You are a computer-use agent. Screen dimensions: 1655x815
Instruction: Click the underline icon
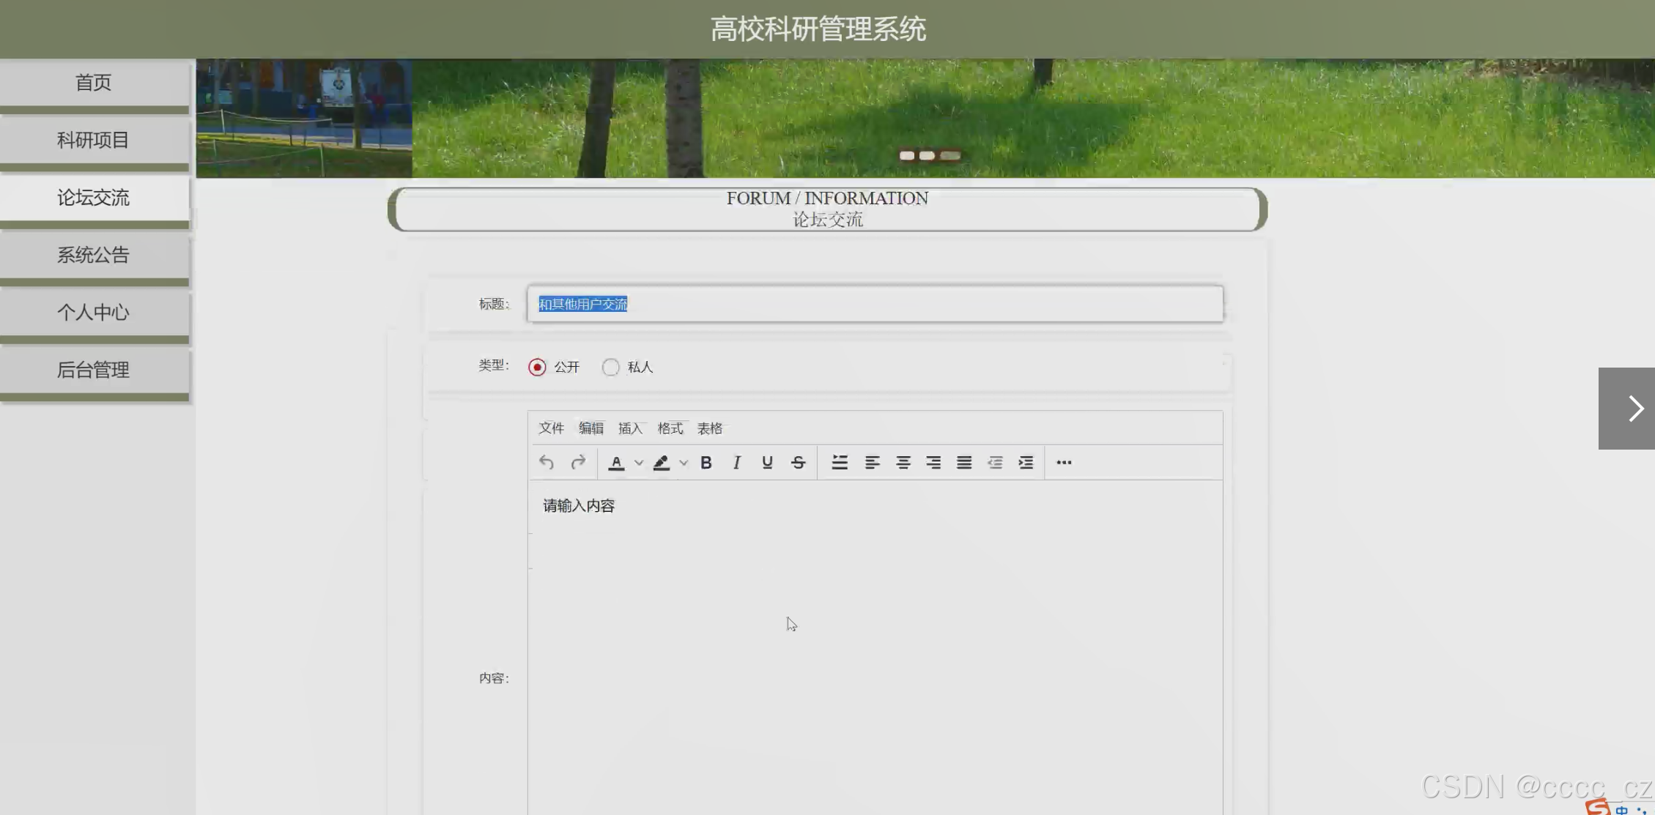point(767,462)
